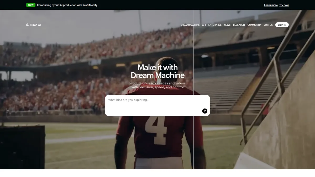Click the Try now link
This screenshot has width=315, height=177.
(x=284, y=5)
